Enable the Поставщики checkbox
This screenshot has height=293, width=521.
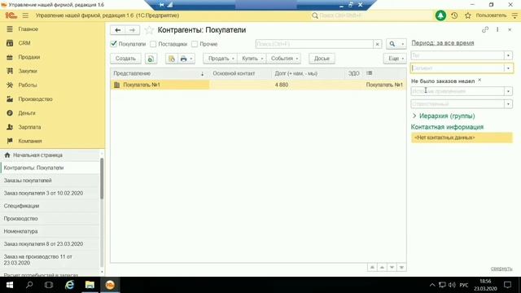point(153,44)
